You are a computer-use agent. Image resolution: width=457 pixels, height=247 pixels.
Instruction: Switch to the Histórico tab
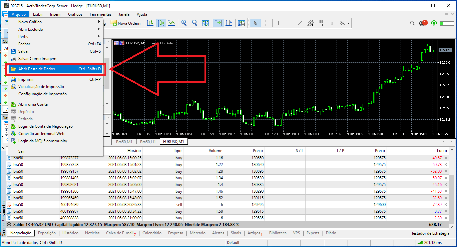70,233
